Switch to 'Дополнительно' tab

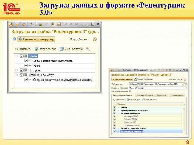(x=177, y=95)
